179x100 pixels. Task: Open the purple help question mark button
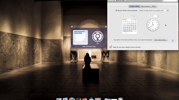tap(173, 41)
